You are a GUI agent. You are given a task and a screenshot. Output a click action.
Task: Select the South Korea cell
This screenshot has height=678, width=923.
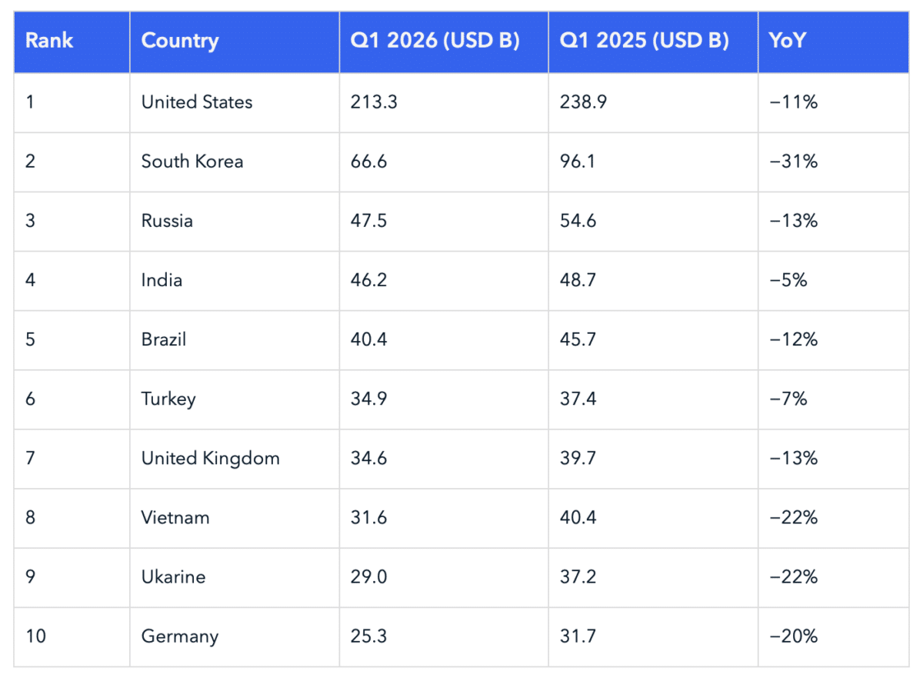pyautogui.click(x=192, y=162)
